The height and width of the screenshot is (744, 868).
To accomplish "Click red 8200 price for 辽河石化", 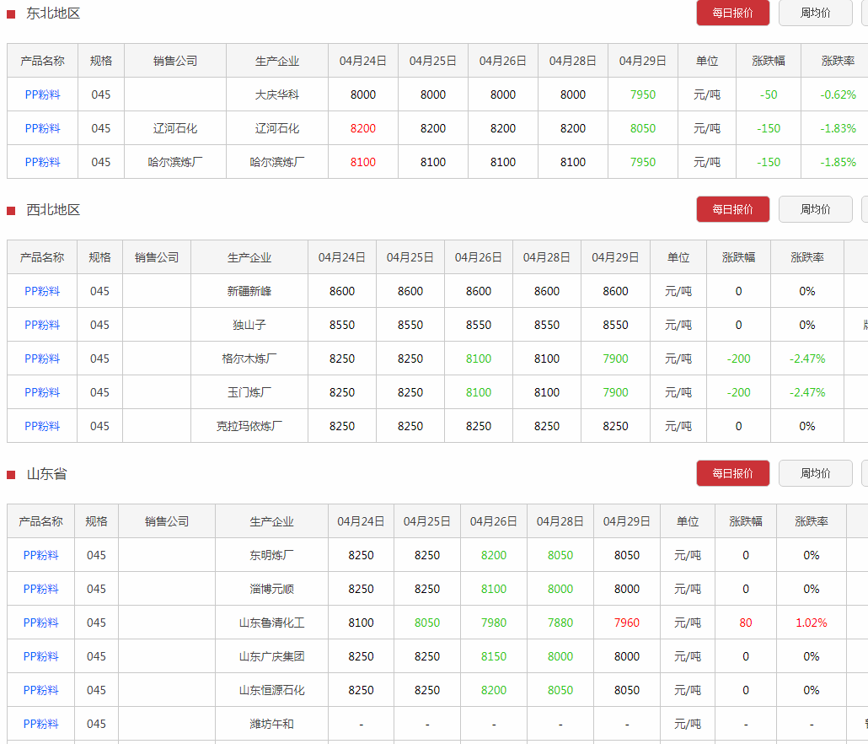I will (363, 128).
